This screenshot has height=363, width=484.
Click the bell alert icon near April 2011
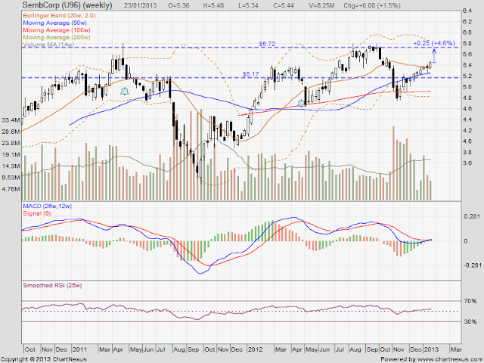124,92
